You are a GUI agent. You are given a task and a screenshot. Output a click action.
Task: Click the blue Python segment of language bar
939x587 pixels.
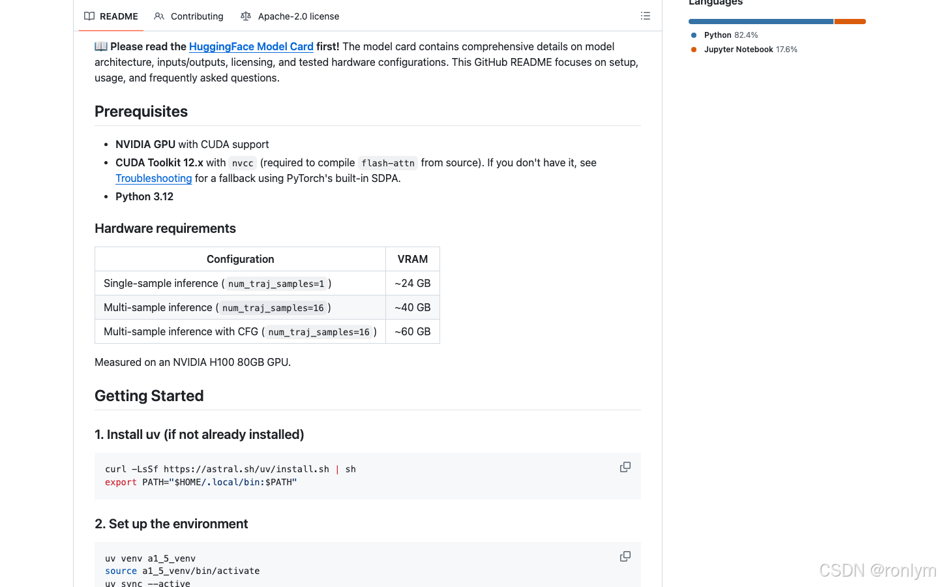761,22
